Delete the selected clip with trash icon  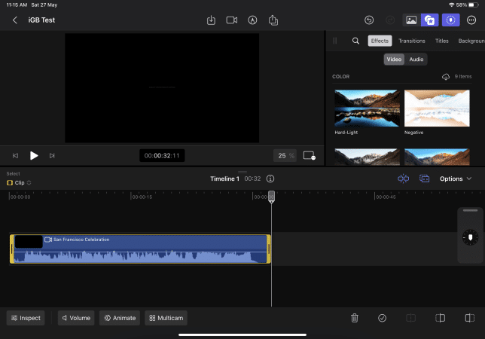[355, 318]
